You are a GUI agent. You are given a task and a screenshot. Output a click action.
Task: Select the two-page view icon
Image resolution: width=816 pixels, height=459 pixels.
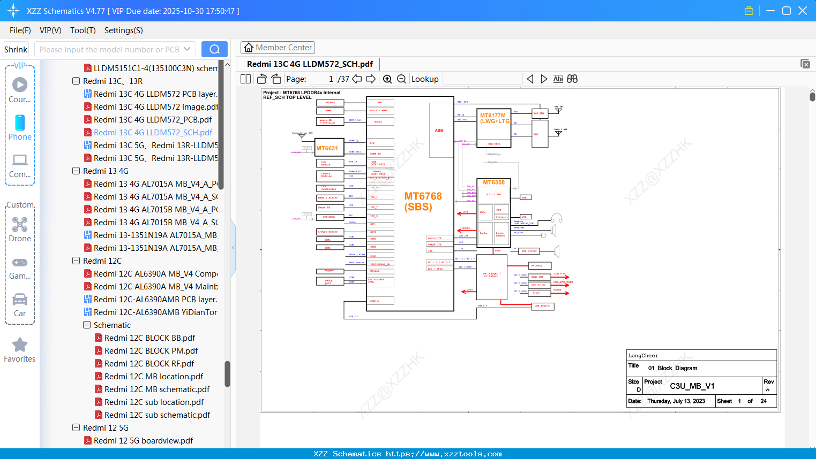[245, 79]
